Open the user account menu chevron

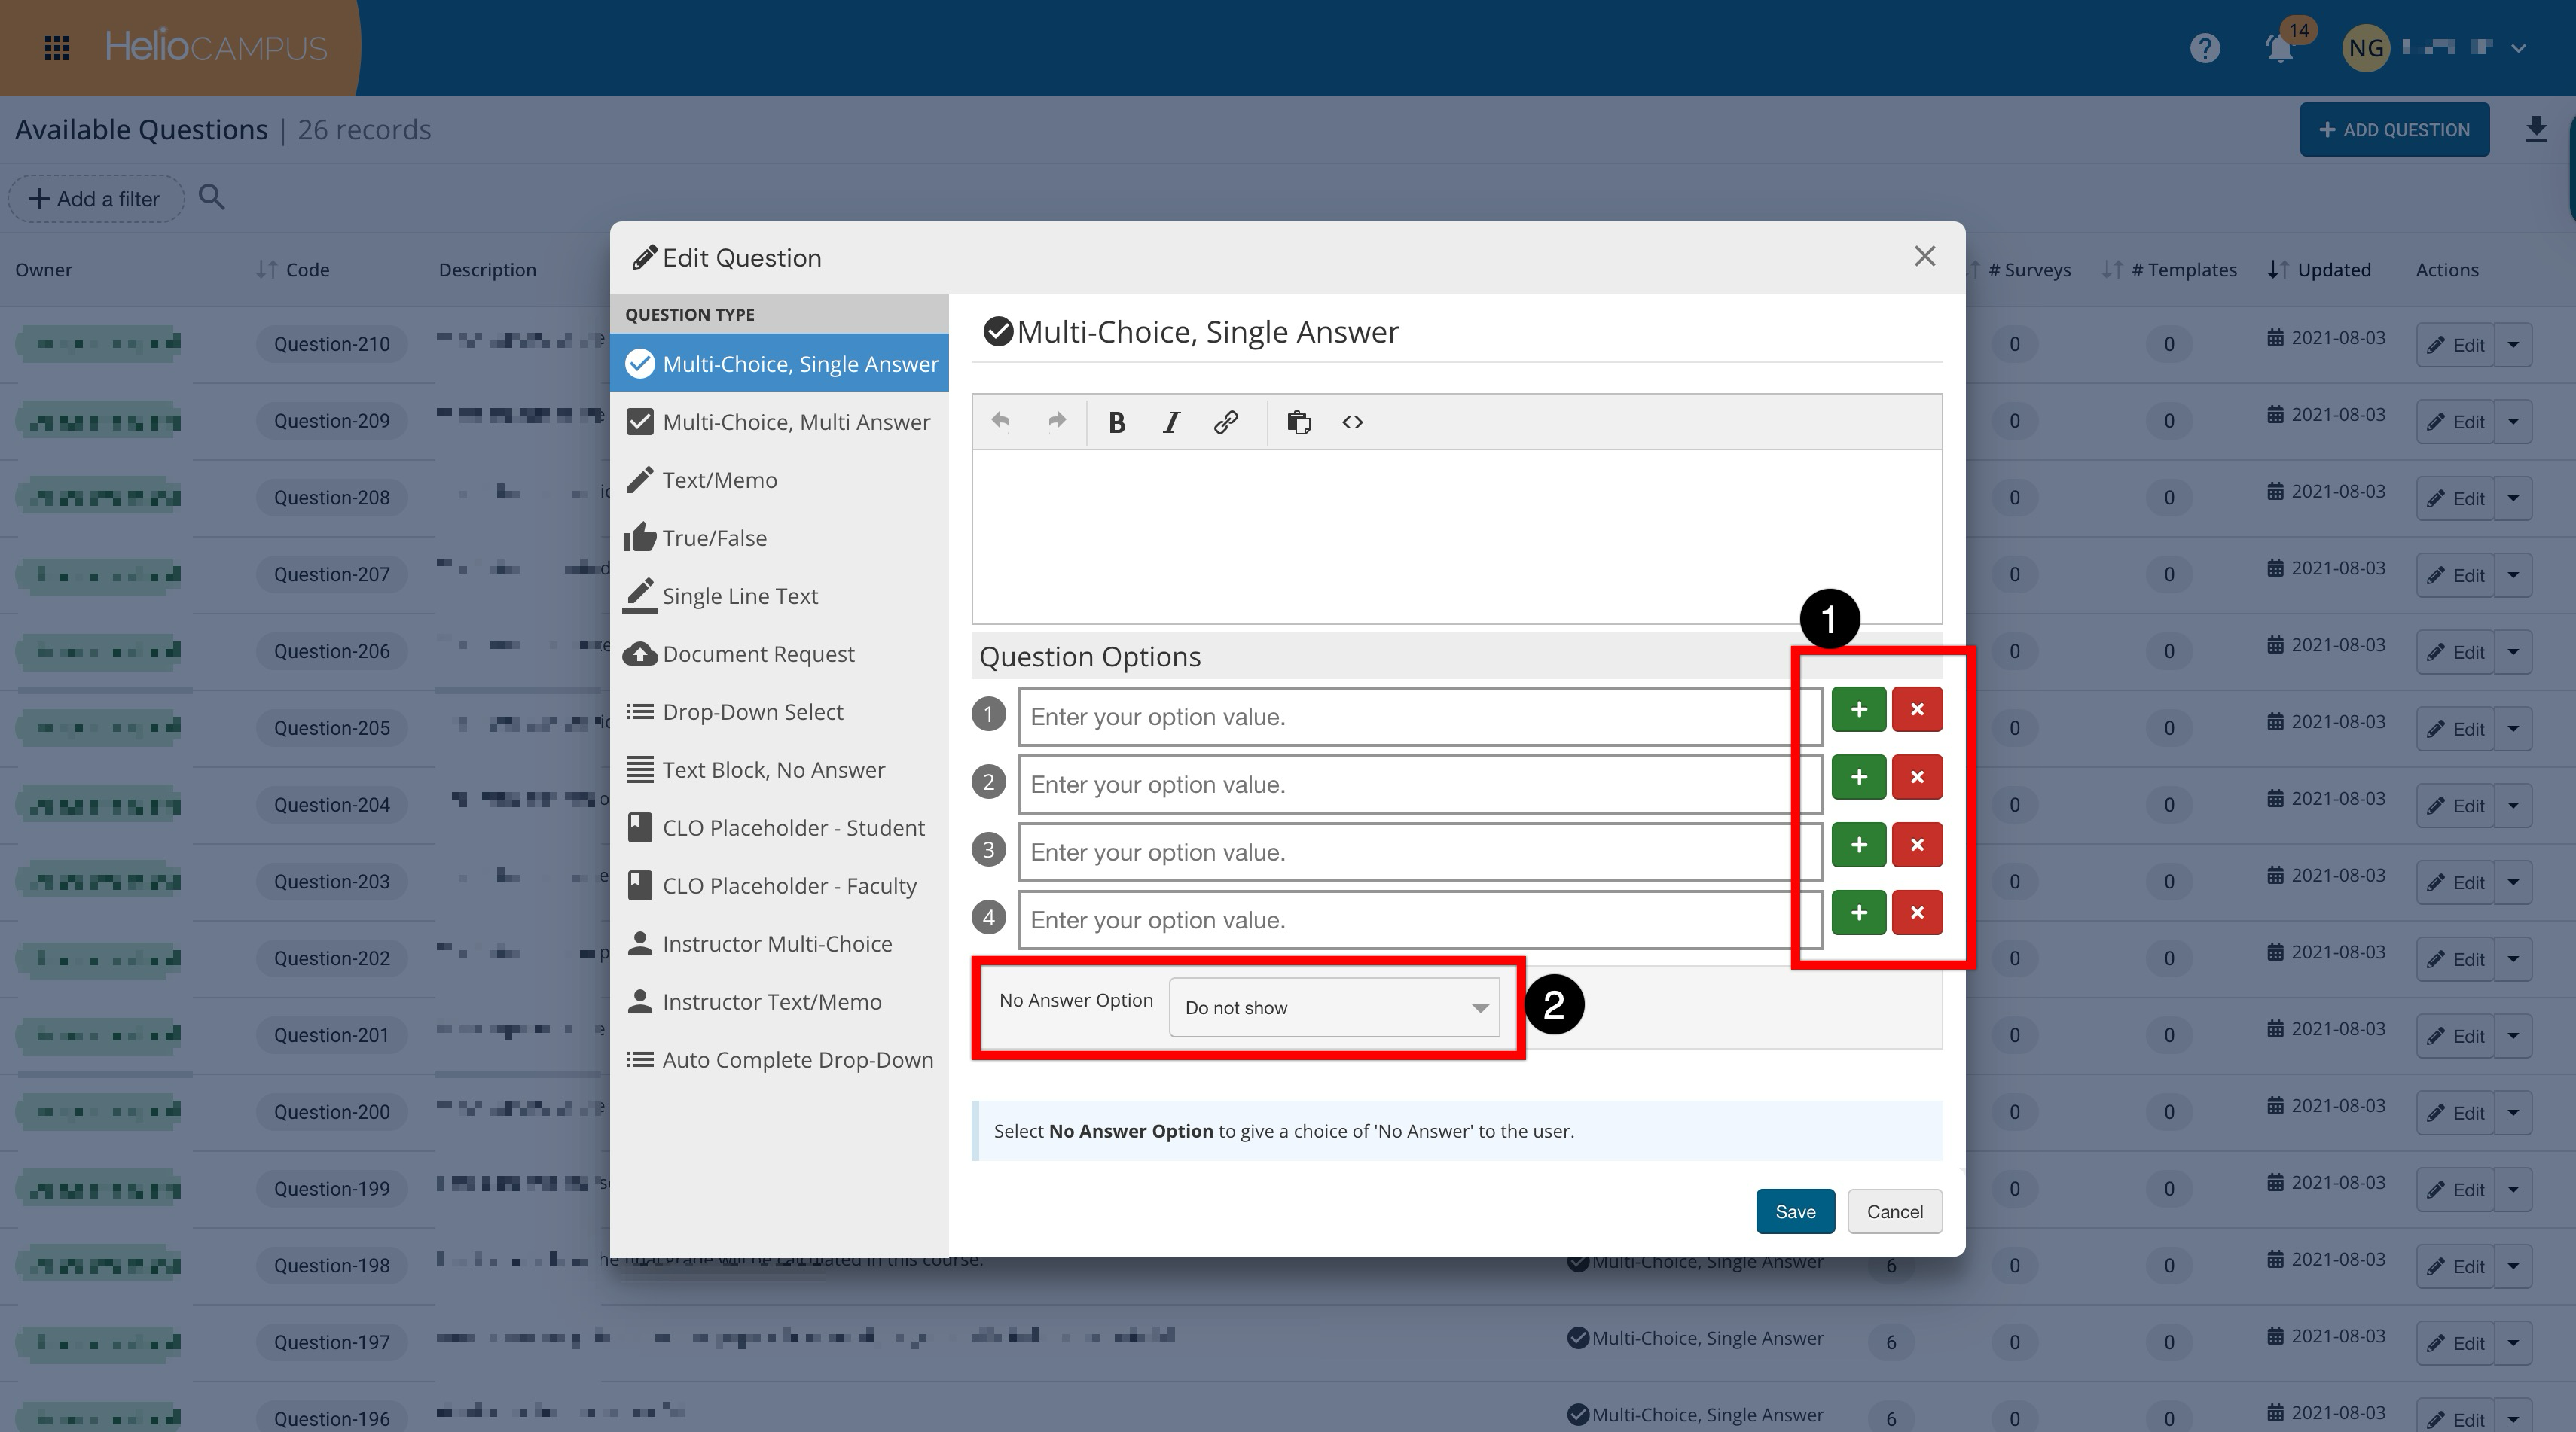point(2519,48)
